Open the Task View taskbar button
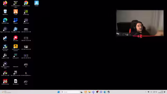The image size is (167, 94). click(82, 92)
